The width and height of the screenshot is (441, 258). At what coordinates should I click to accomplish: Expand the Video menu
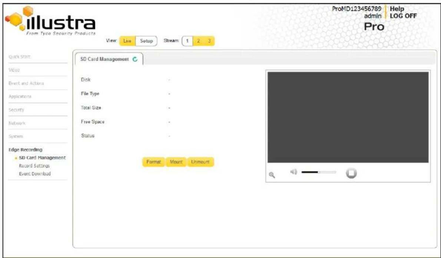[14, 70]
